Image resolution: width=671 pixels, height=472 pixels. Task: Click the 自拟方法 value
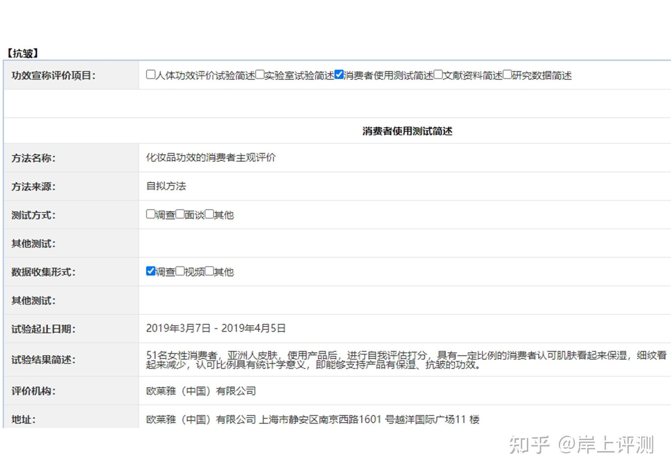[166, 186]
